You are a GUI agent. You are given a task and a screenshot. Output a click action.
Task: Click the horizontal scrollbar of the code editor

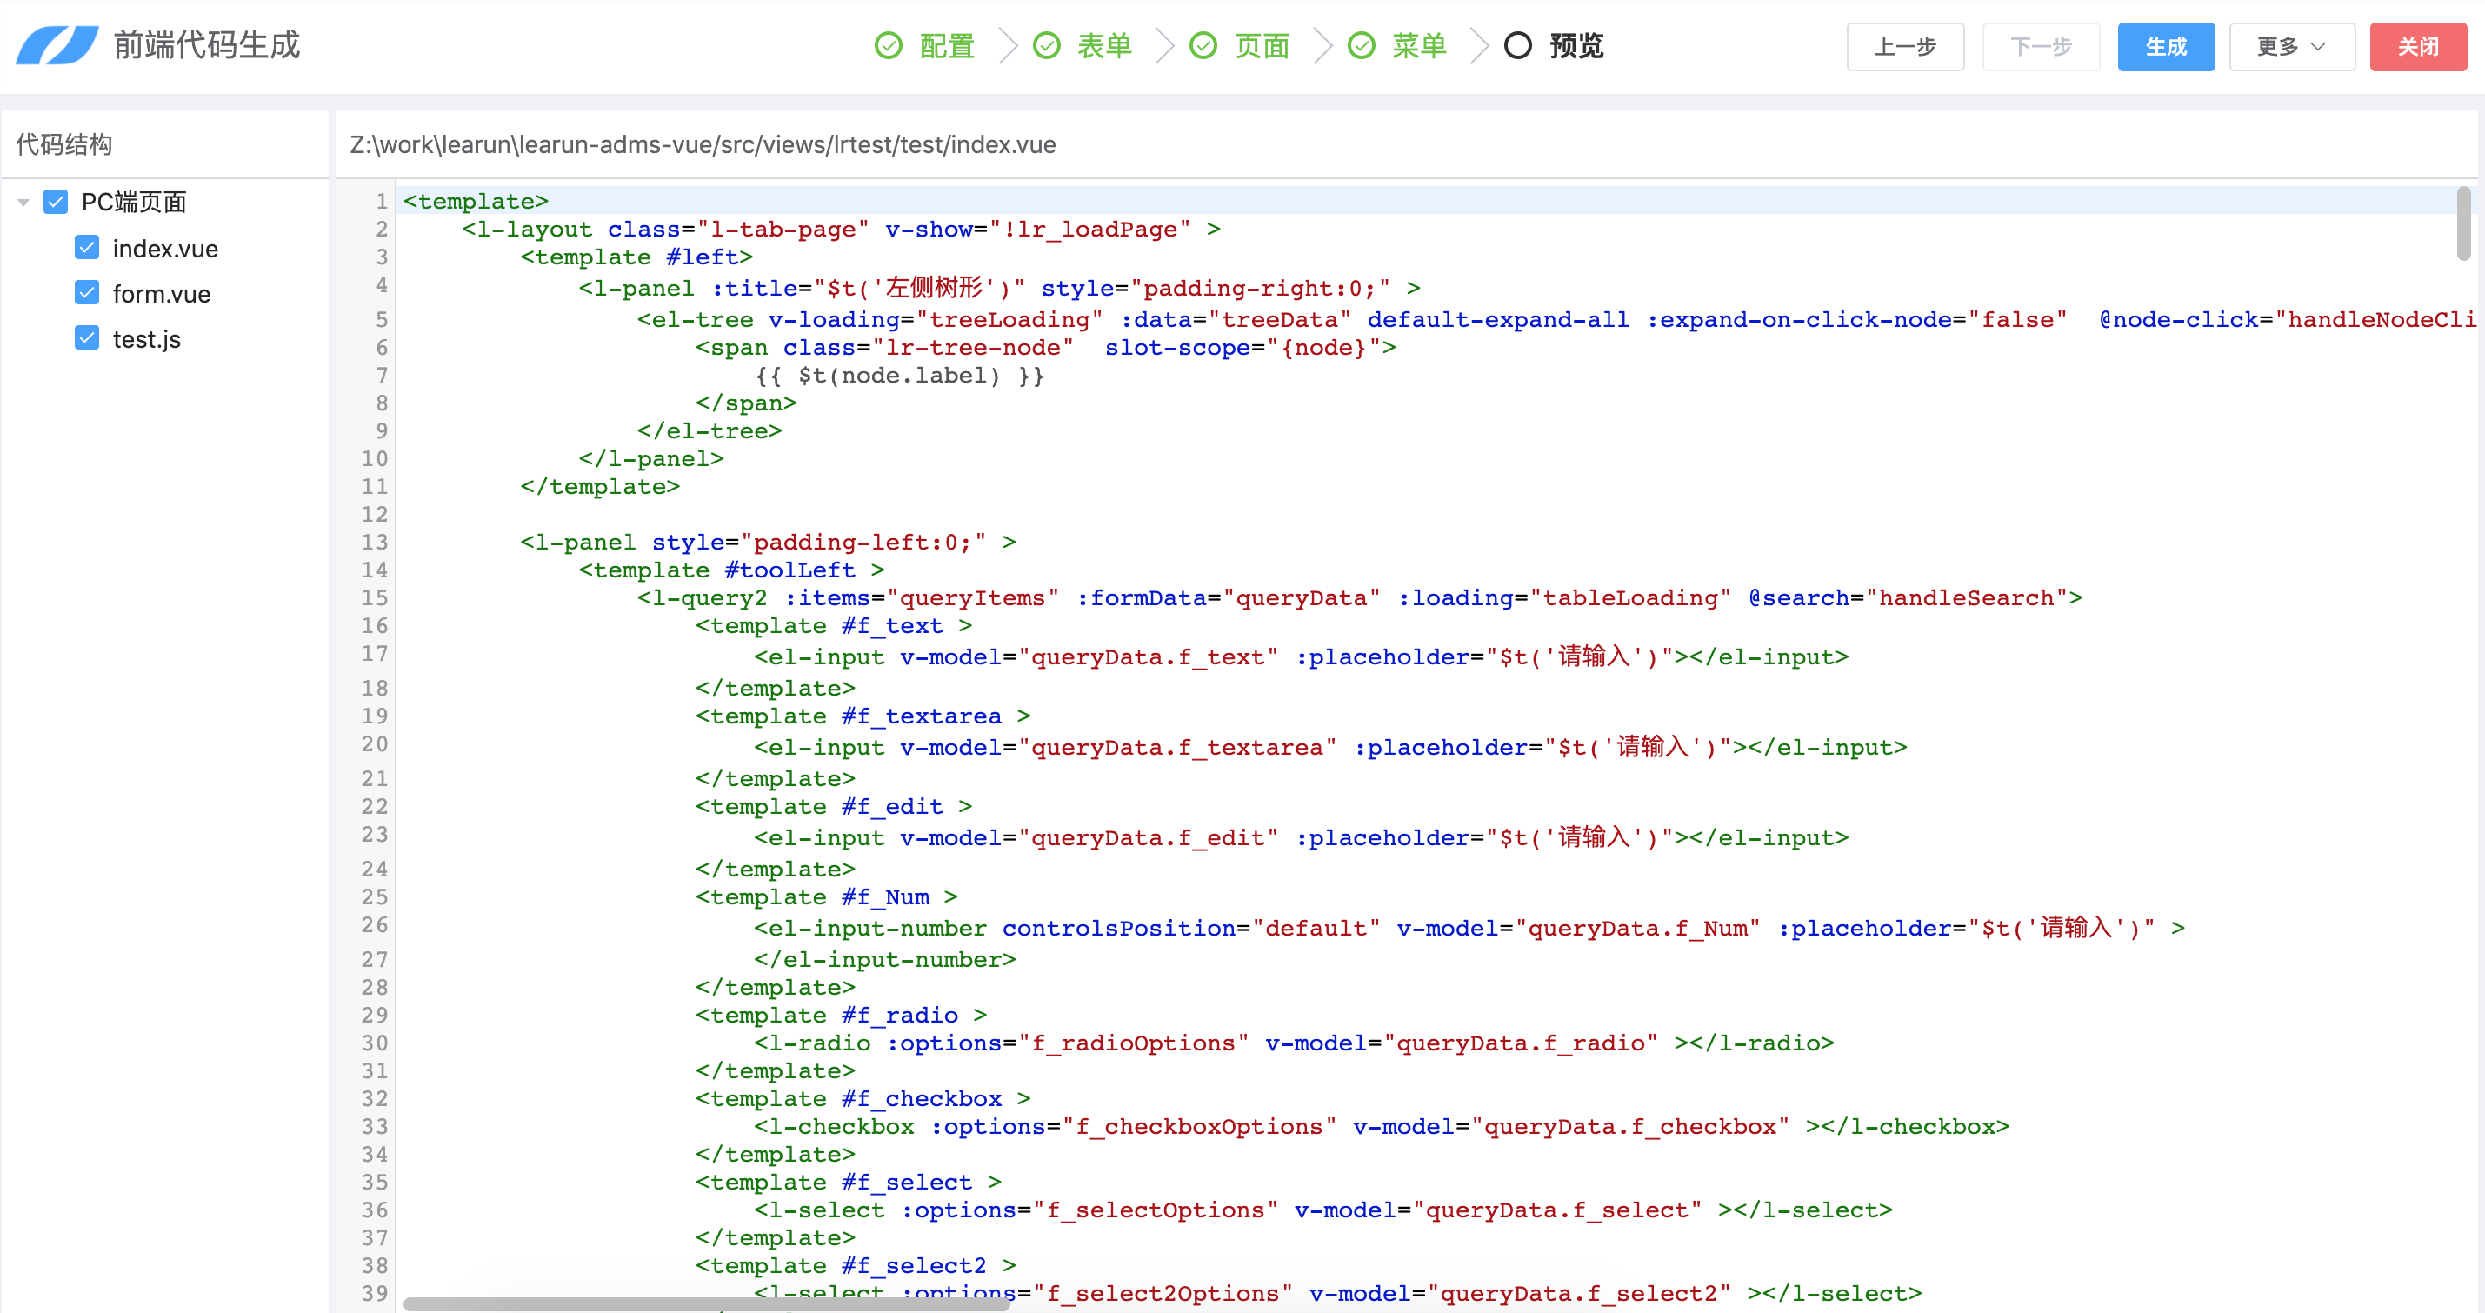tap(706, 1303)
